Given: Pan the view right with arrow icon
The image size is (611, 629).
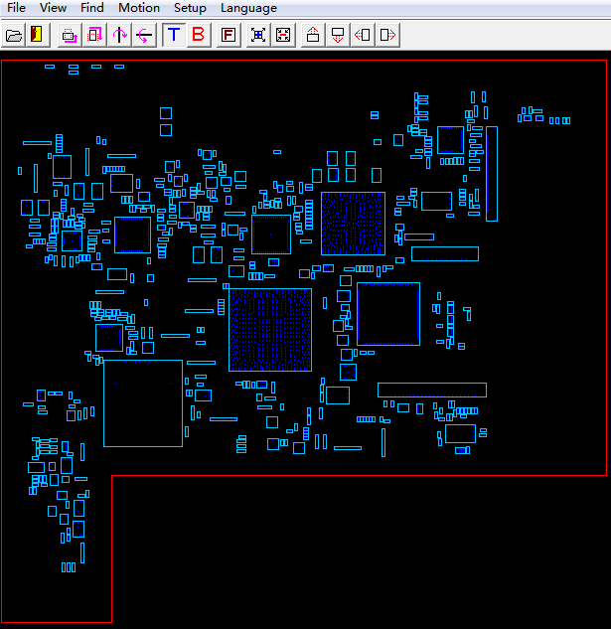Looking at the screenshot, I should pyautogui.click(x=387, y=35).
